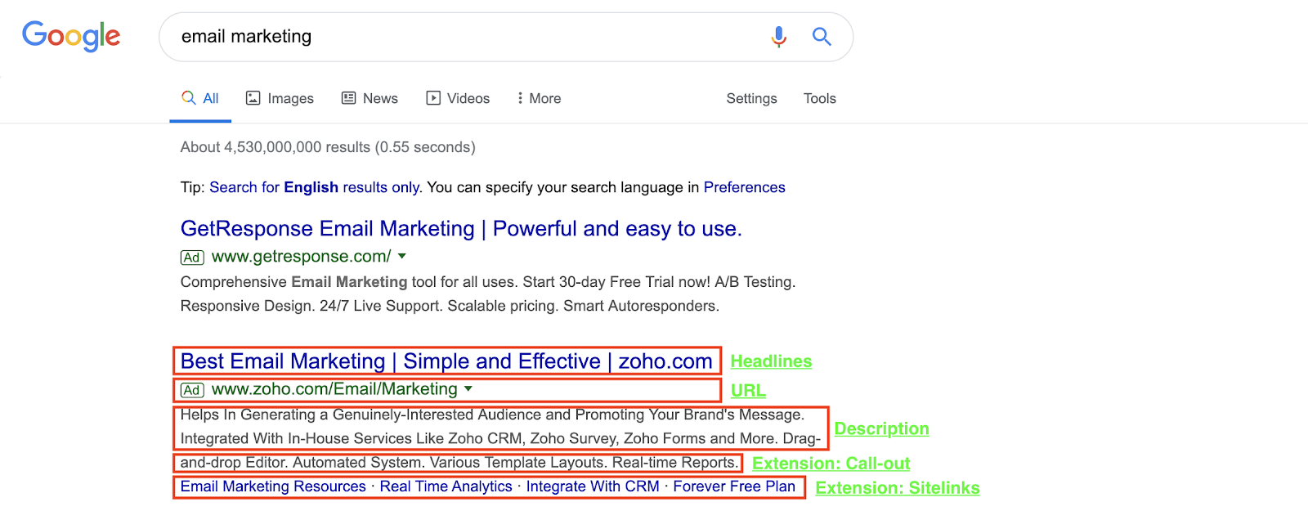Open the Best Email Marketing zoho.com headline
This screenshot has width=1308, height=511.
(446, 361)
